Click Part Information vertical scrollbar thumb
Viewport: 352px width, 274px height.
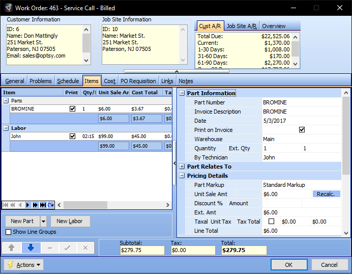[x=346, y=136]
